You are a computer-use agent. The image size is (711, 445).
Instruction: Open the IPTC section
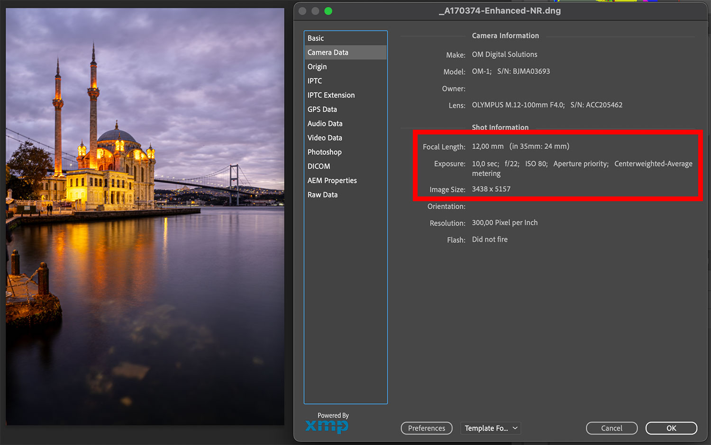315,81
